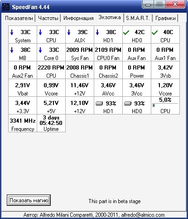Click the author status bar with alfredo@almico.com

tap(94, 215)
